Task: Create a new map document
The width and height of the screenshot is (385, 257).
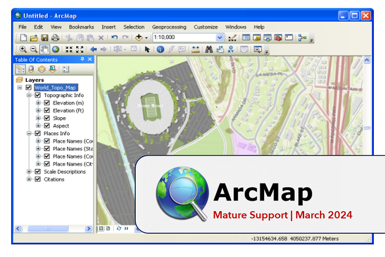Action: (x=24, y=38)
